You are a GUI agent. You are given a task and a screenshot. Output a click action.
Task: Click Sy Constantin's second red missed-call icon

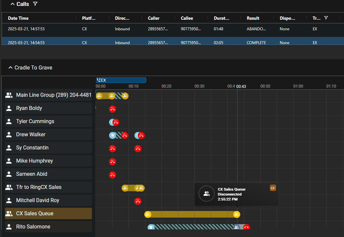coord(138,148)
